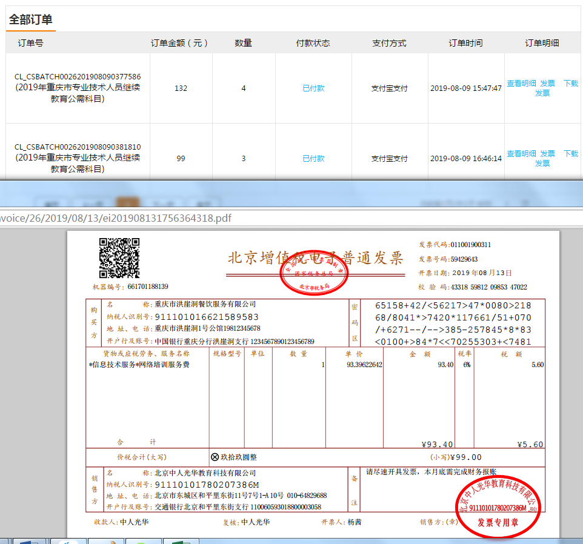Click the issuer name 杨茜
Screen dimensions: 583x544
tap(355, 522)
